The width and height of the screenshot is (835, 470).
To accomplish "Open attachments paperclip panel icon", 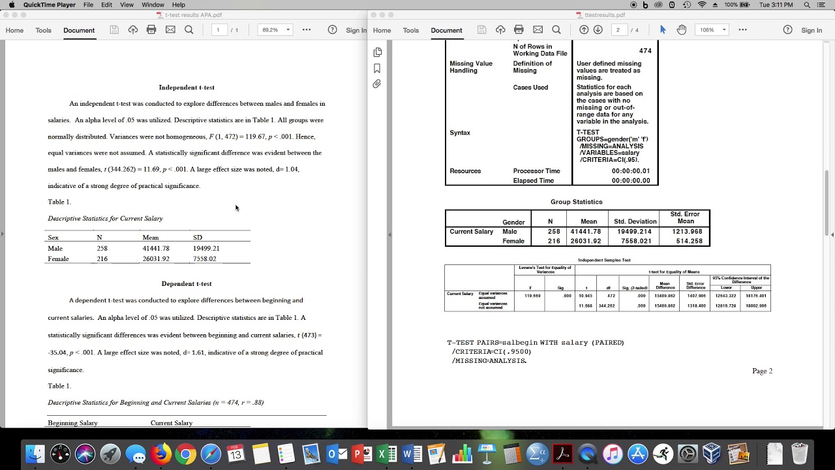I will point(377,84).
